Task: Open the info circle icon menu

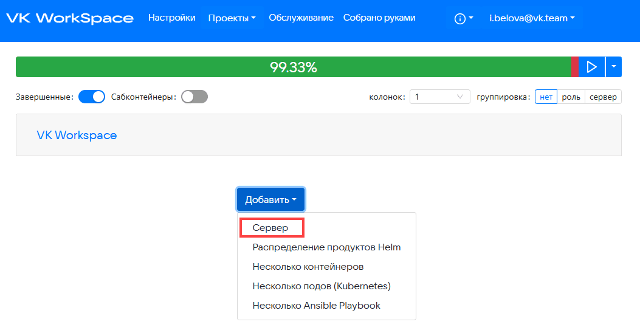Action: pos(464,18)
